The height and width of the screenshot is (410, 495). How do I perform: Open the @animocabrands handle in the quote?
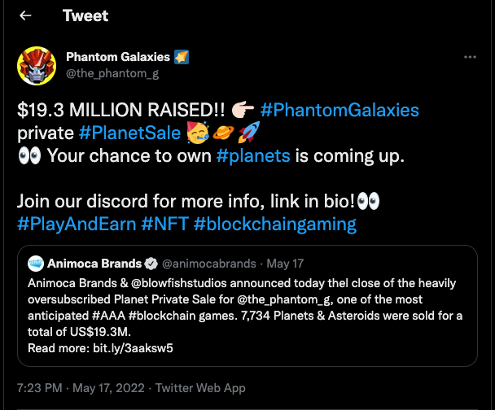coord(209,264)
